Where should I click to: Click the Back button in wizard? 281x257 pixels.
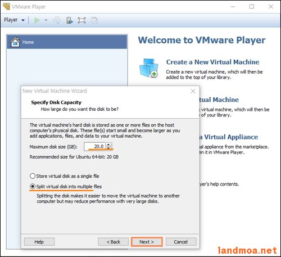[113, 242]
